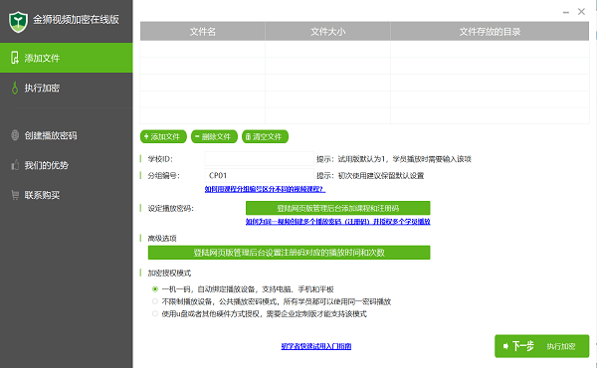Screen dimensions: 597x368
Task: Click the plus 添加文件 green button
Action: 163,136
